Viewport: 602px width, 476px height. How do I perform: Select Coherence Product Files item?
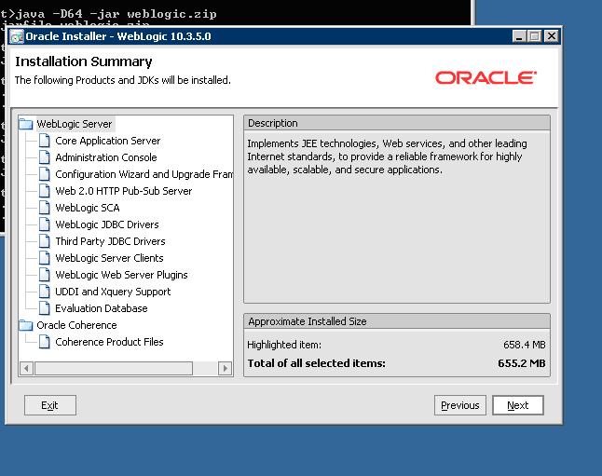pyautogui.click(x=109, y=342)
